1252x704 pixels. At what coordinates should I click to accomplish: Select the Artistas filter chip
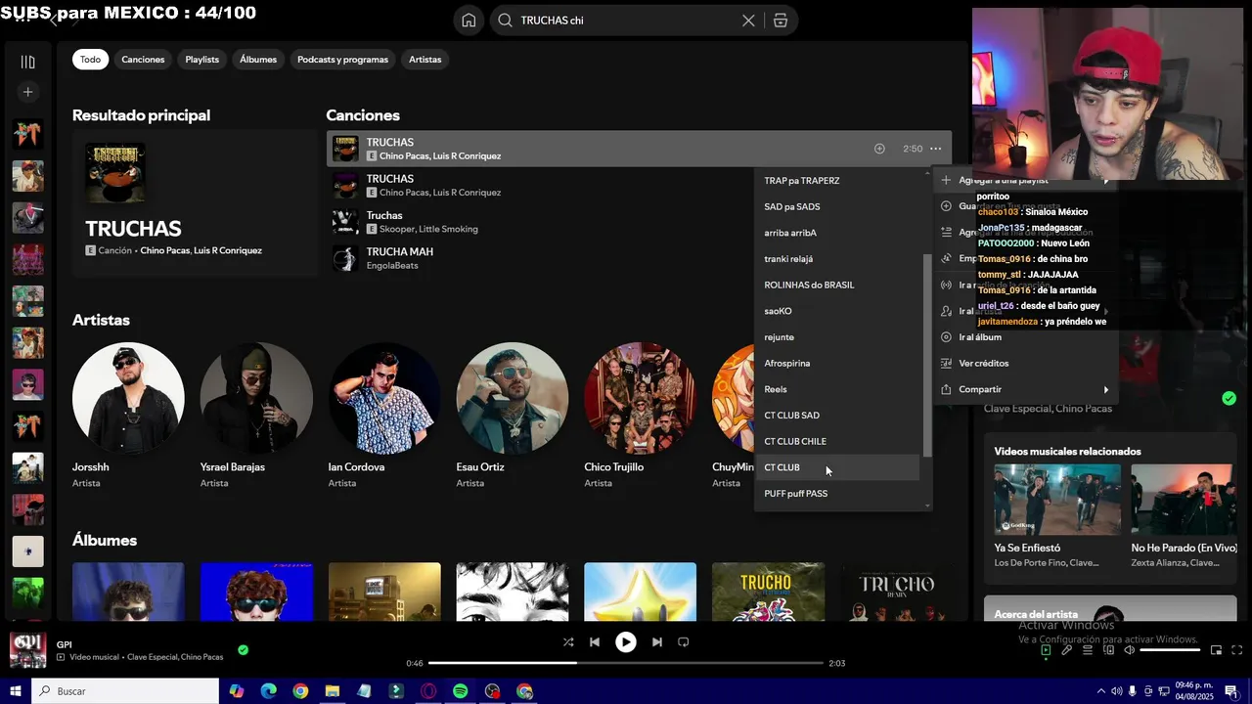pos(425,60)
